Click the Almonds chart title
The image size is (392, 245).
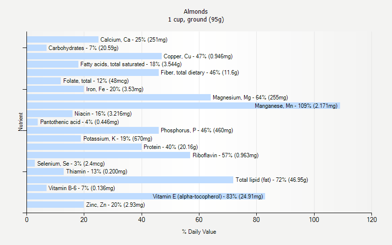(x=196, y=11)
